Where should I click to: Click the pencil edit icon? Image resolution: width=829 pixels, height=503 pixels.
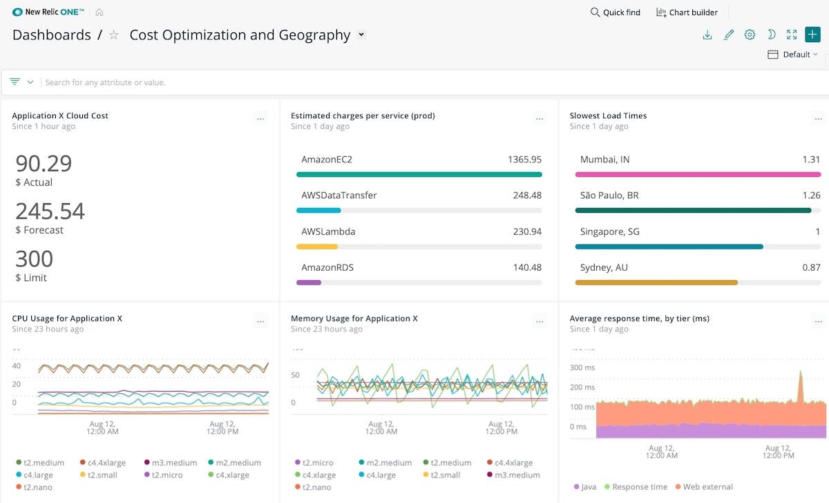click(x=728, y=35)
